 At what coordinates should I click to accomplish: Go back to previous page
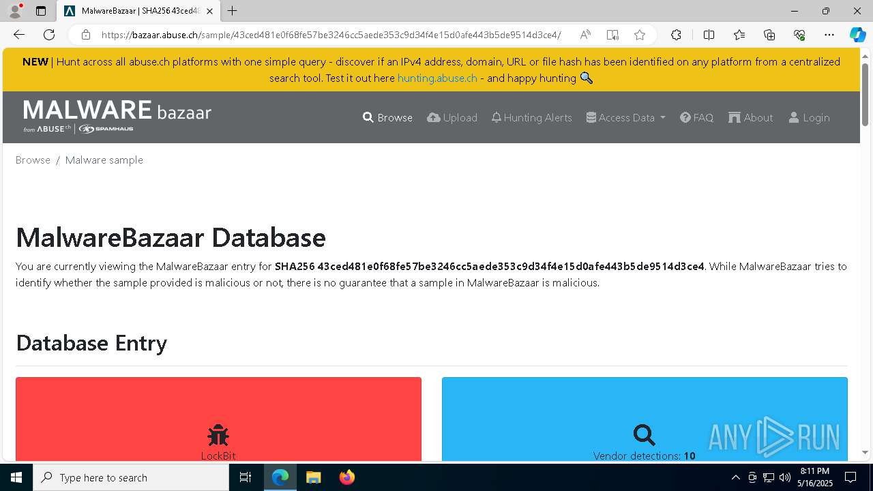[x=19, y=35]
